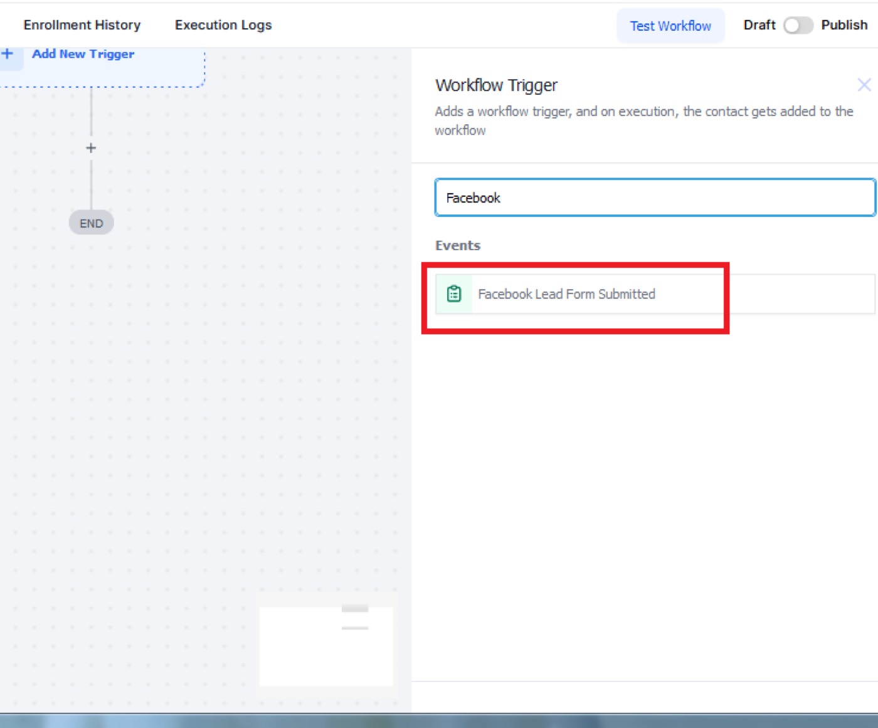This screenshot has height=728, width=878.
Task: Click the Workflow Trigger panel title
Action: (496, 85)
